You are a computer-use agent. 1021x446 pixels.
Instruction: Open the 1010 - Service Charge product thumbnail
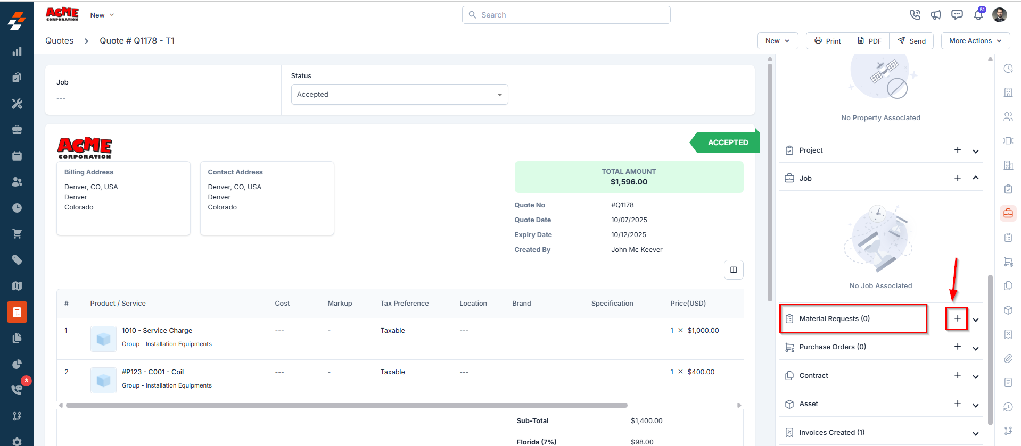point(103,339)
